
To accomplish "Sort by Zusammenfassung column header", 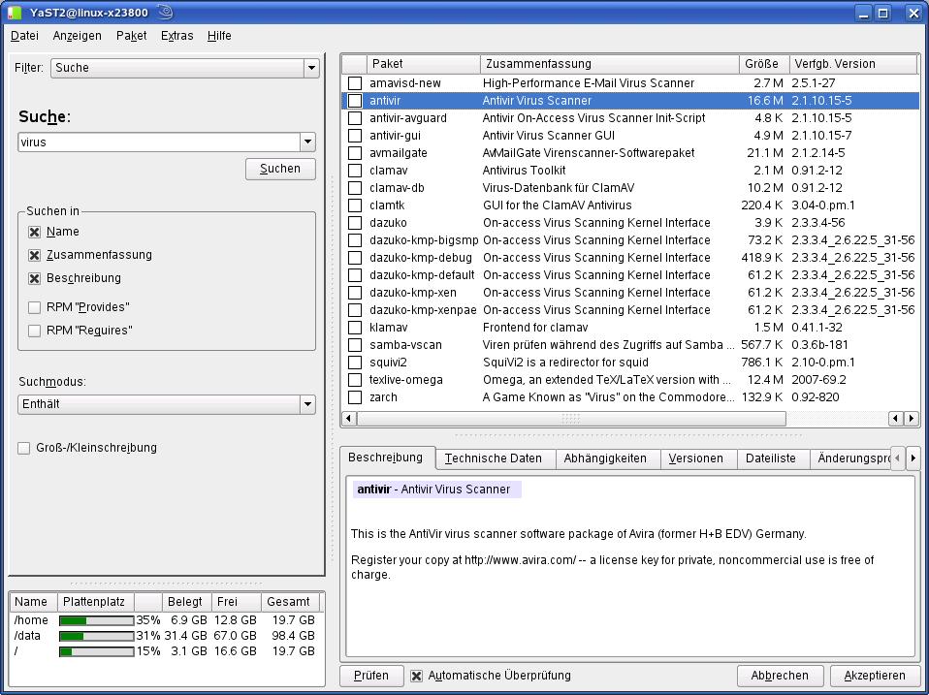I will click(610, 64).
